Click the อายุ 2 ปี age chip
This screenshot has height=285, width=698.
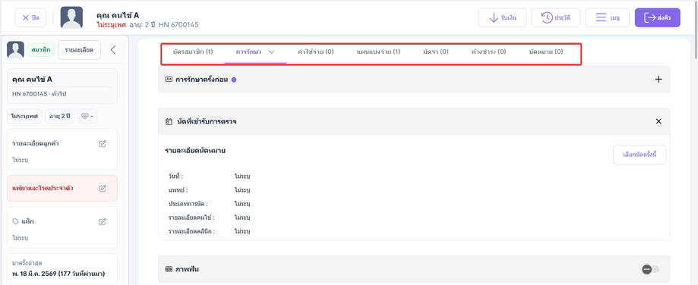click(60, 116)
